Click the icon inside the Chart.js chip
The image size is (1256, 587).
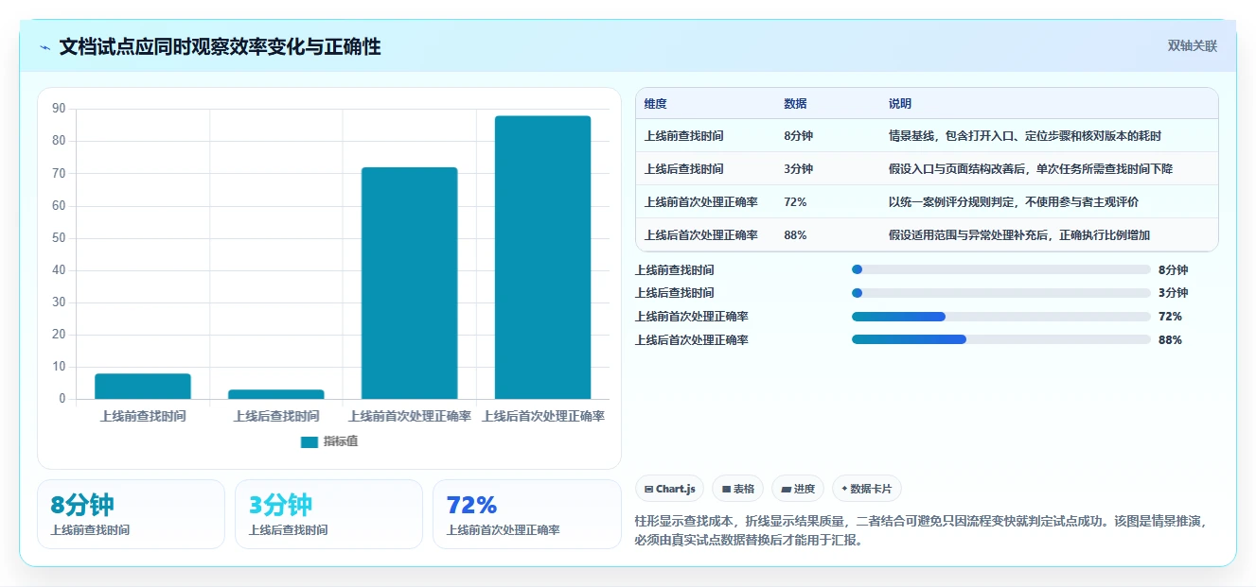pos(648,489)
